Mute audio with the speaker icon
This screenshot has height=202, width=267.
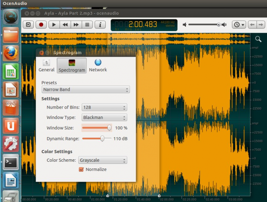pos(185,25)
